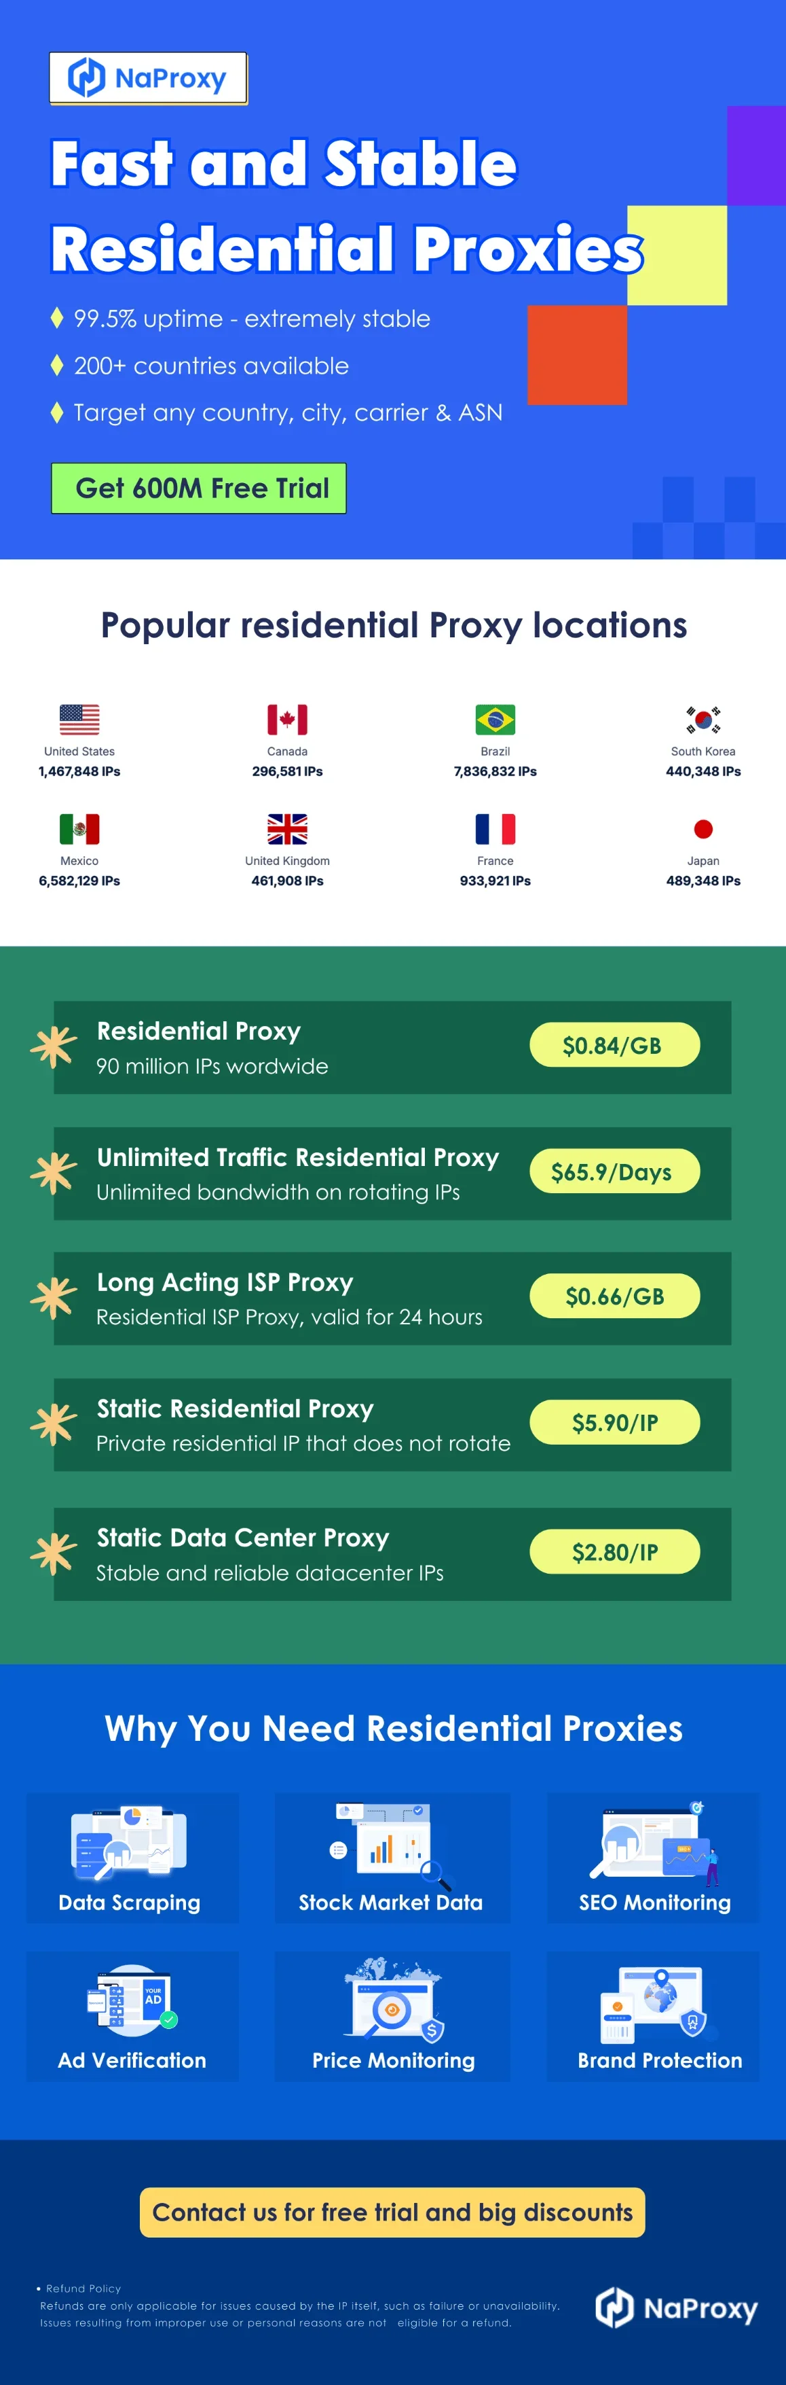Screen dimensions: 786x2385
Task: Click the Refund Policy heading
Action: (83, 2288)
